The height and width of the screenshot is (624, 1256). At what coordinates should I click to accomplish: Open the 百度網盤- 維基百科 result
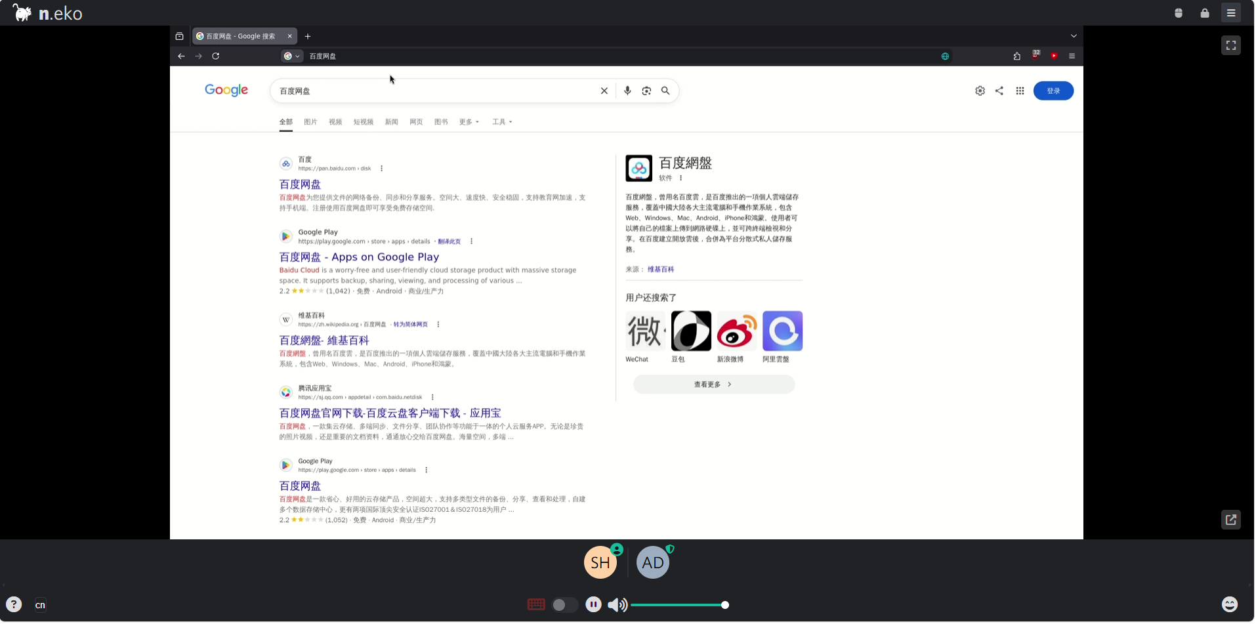pyautogui.click(x=324, y=341)
